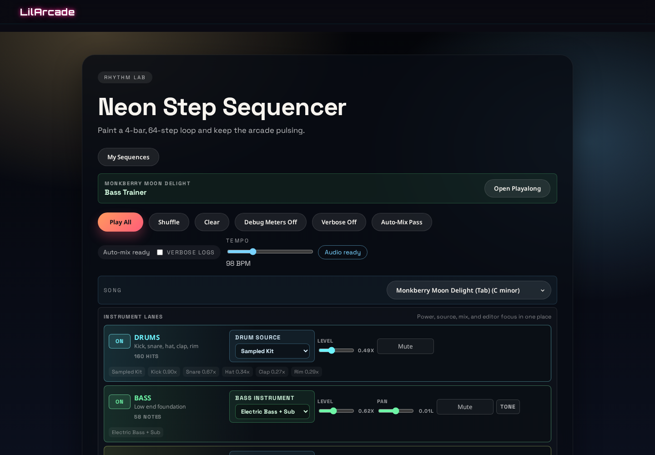Click the Neon Step Sequencer title

coord(222,107)
